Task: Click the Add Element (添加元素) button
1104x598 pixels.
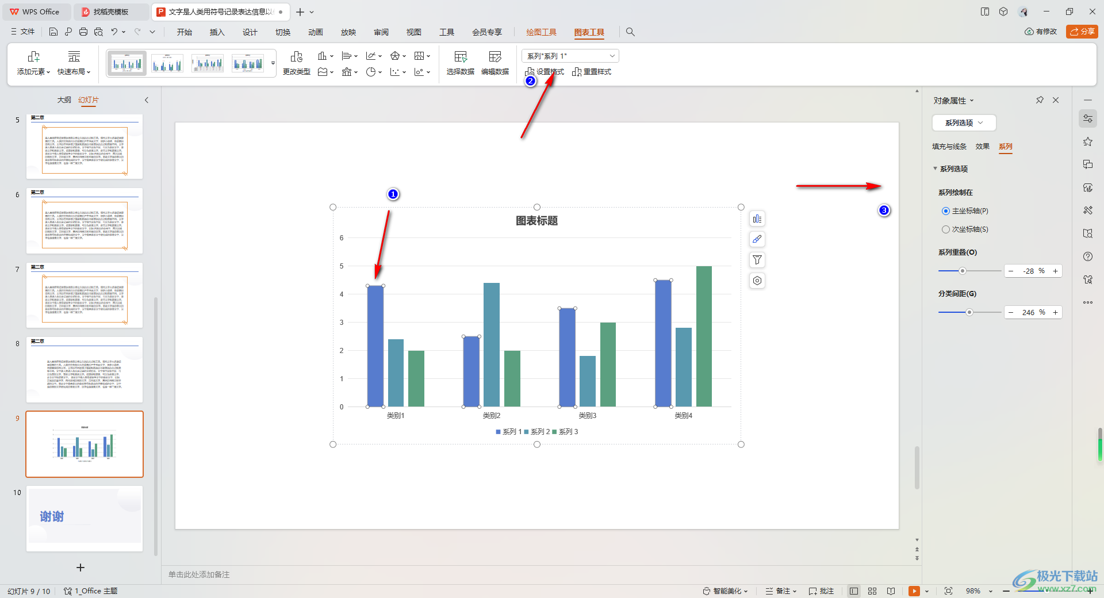Action: [33, 63]
